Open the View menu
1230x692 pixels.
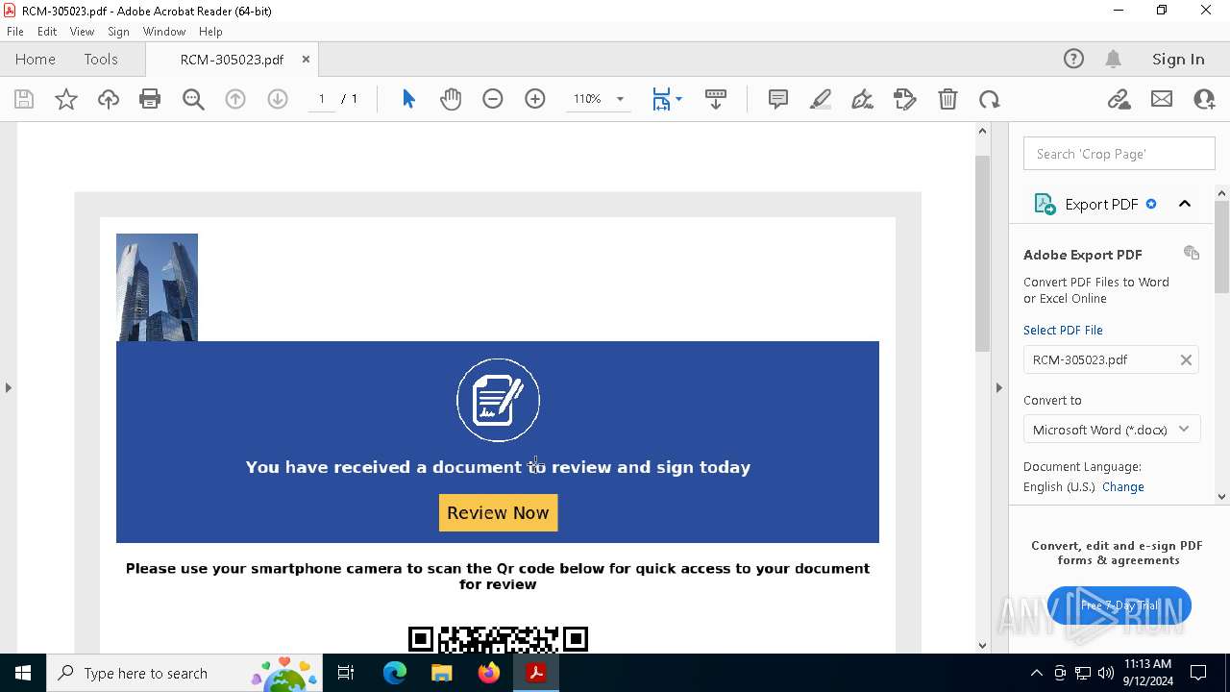click(x=83, y=31)
